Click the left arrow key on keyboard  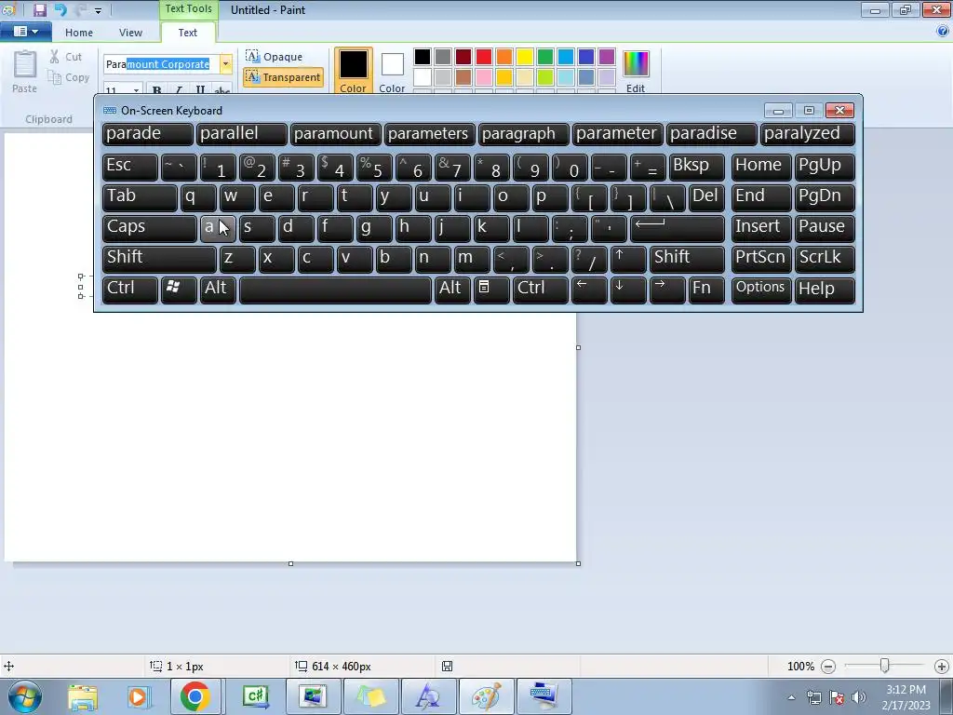[x=589, y=290]
